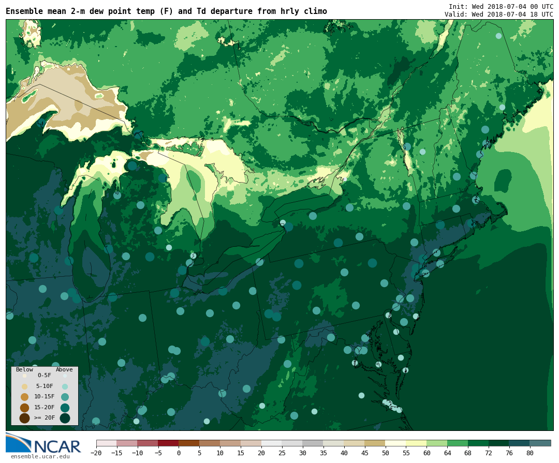This screenshot has width=559, height=463.
Task: Pick the brown swatch between 0 and 5
Action: [x=189, y=443]
